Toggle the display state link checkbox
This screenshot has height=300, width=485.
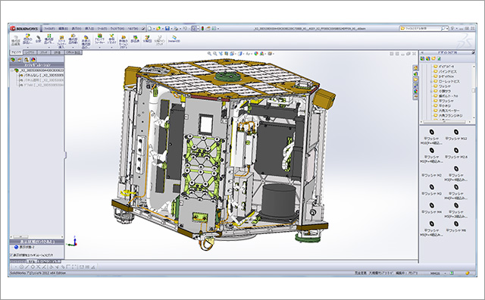coord(12,255)
